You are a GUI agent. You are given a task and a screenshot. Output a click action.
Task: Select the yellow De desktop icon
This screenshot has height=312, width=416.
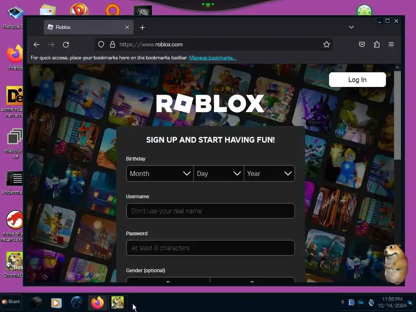pyautogui.click(x=14, y=96)
